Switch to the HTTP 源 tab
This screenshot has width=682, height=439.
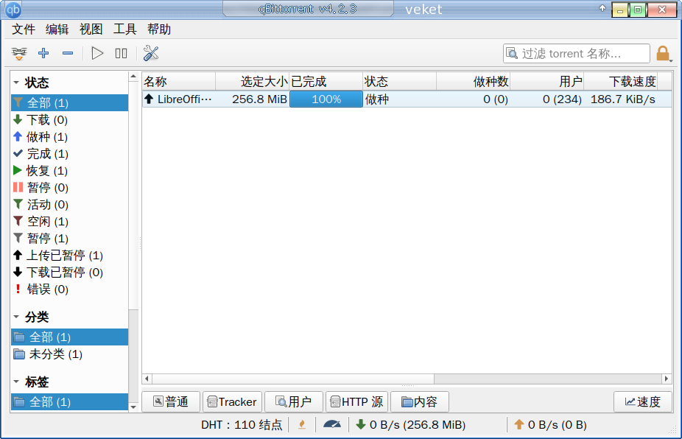click(x=356, y=401)
